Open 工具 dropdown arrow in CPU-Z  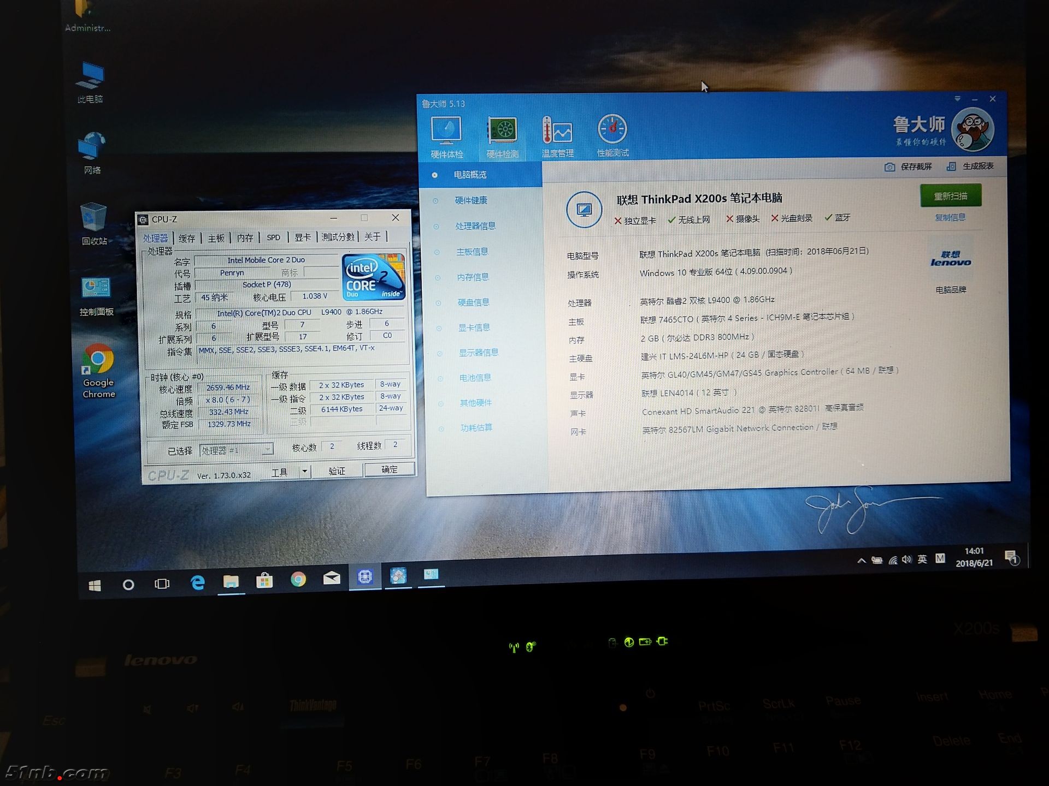click(304, 471)
